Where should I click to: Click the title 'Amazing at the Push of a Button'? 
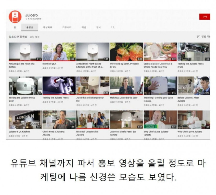tap(22, 65)
